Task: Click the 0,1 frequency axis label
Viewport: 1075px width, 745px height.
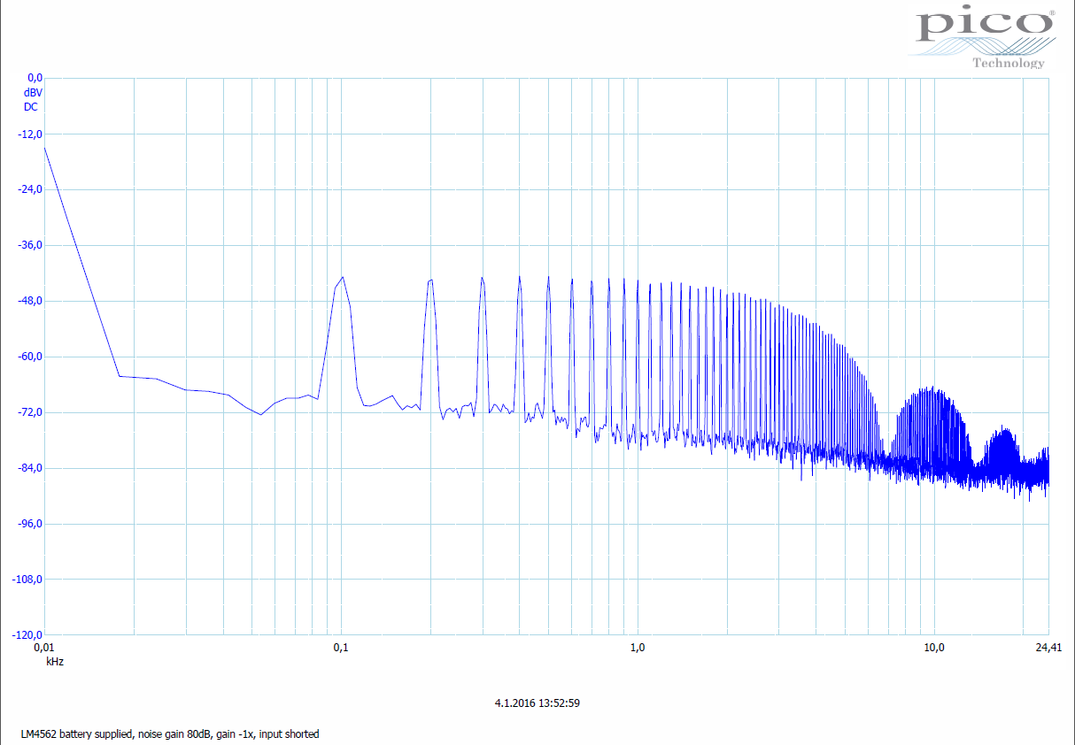Action: [341, 649]
